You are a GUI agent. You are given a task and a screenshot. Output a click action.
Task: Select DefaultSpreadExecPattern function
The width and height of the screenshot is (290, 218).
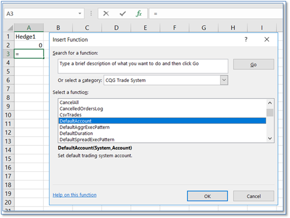[87, 139]
